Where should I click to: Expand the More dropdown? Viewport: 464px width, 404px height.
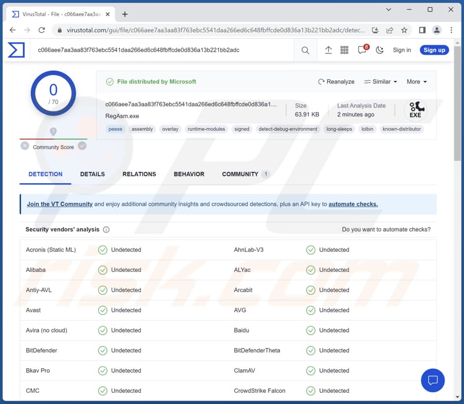point(416,82)
